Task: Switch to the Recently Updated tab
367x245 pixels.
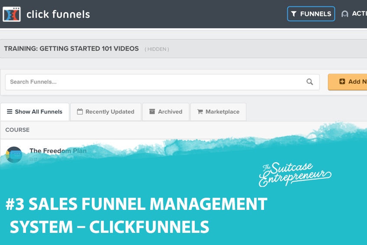Action: [x=106, y=112]
